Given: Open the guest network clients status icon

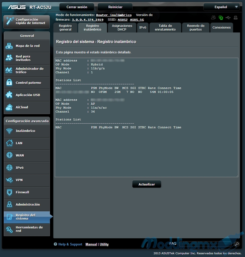Looking at the screenshot, I should point(213,17).
